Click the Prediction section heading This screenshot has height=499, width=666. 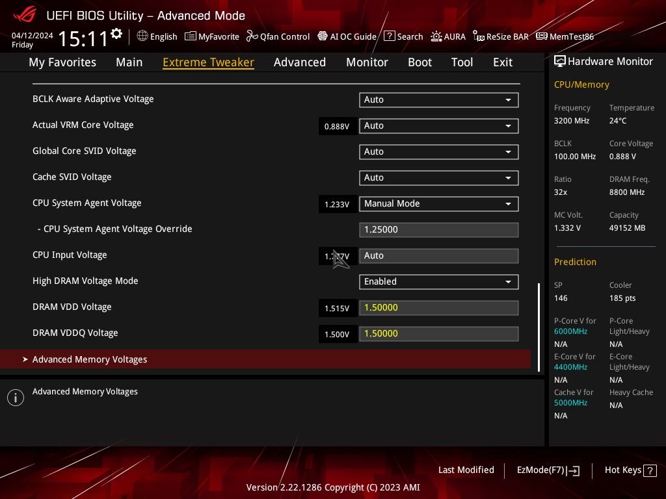(575, 262)
